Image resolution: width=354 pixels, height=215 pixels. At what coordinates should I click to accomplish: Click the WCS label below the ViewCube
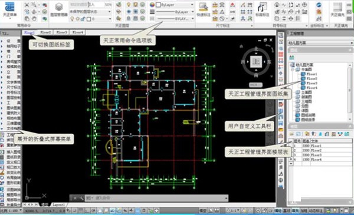pos(255,85)
